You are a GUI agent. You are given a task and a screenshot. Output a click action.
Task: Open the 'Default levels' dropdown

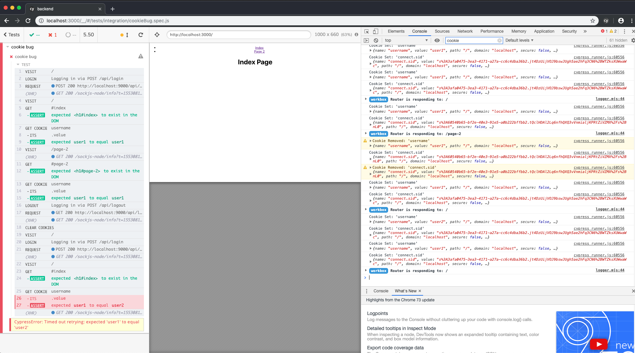tap(519, 40)
